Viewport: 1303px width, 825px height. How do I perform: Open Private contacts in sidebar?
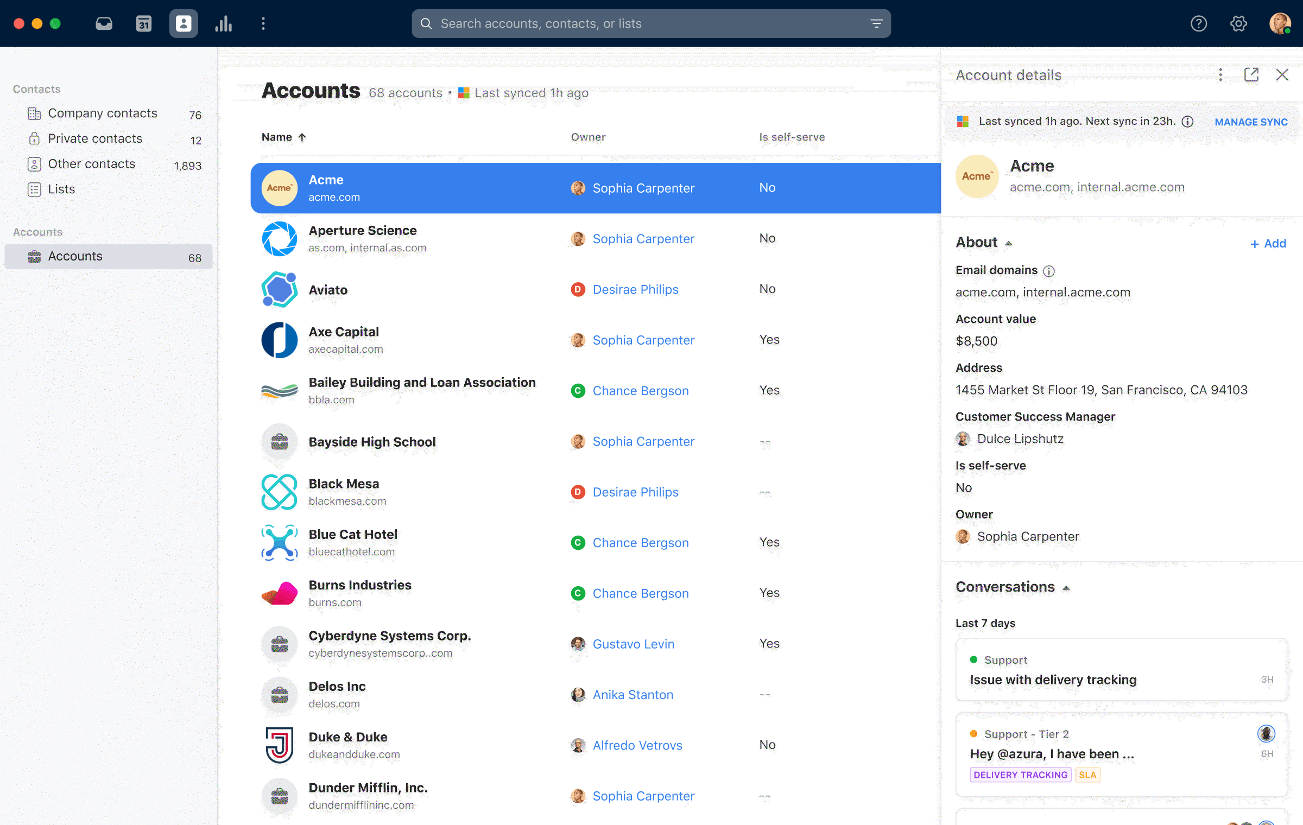(x=109, y=139)
